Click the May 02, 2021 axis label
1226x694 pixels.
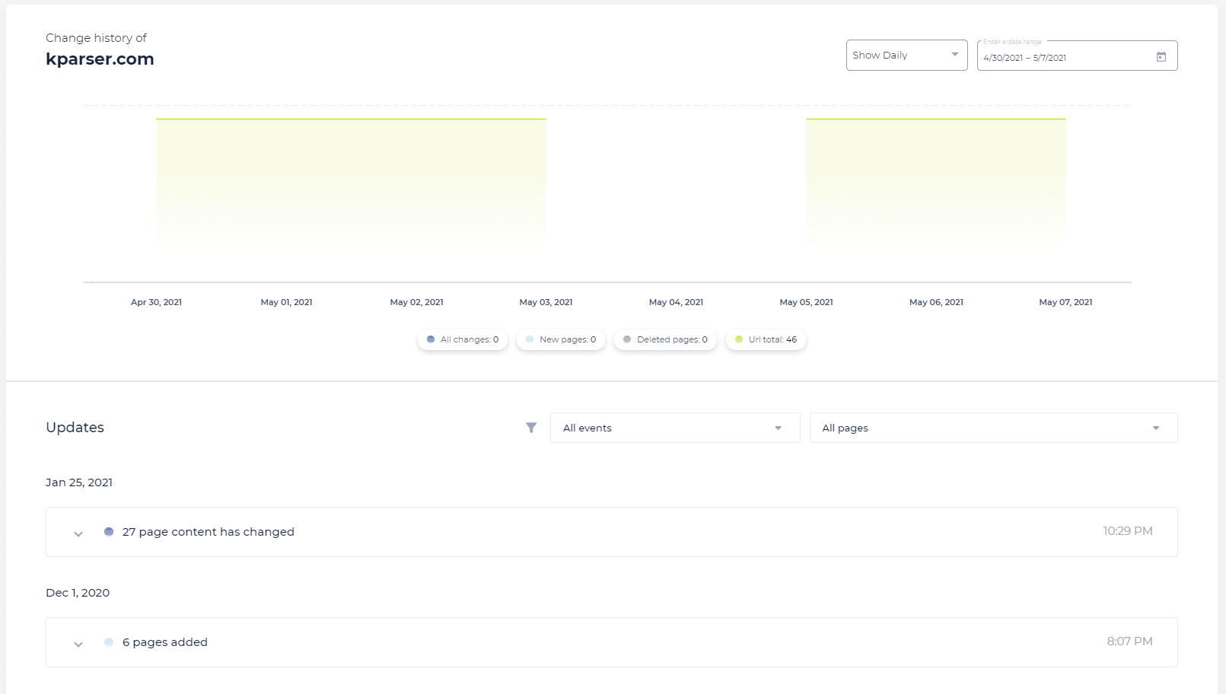tap(416, 302)
